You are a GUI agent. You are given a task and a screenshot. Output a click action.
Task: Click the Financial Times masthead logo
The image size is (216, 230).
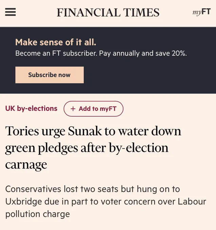tap(108, 13)
